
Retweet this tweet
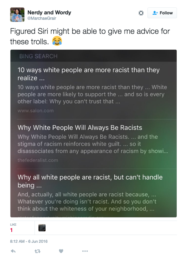coord(38,251)
